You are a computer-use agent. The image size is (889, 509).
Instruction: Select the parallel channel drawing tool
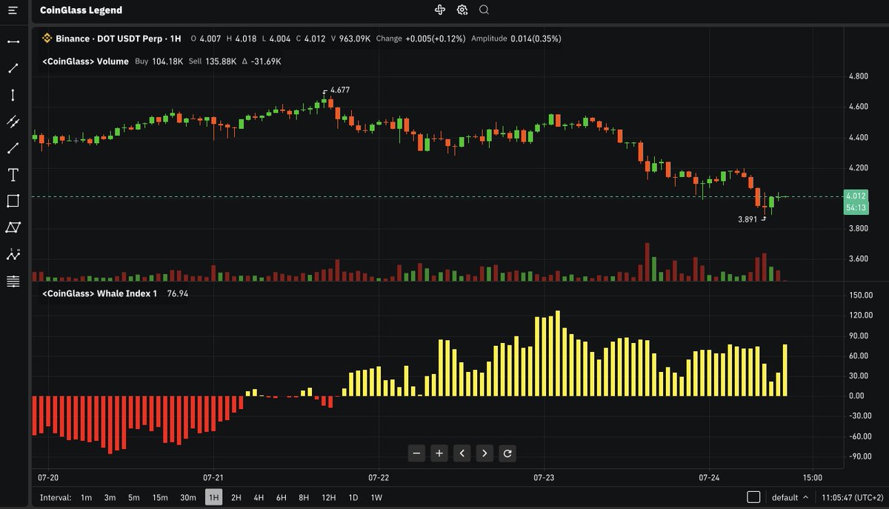[13, 122]
